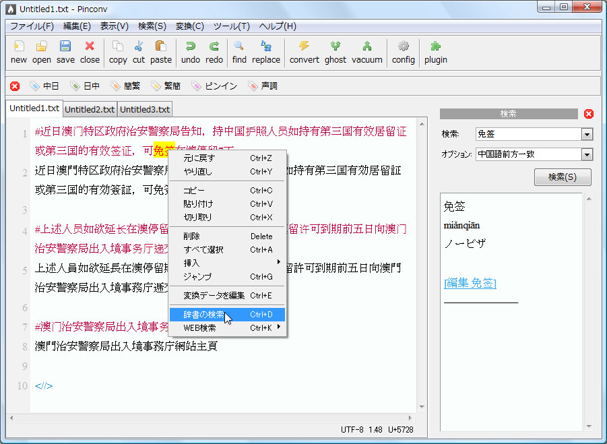Click the 検索 text input field
Image resolution: width=607 pixels, height=444 pixels.
click(529, 134)
